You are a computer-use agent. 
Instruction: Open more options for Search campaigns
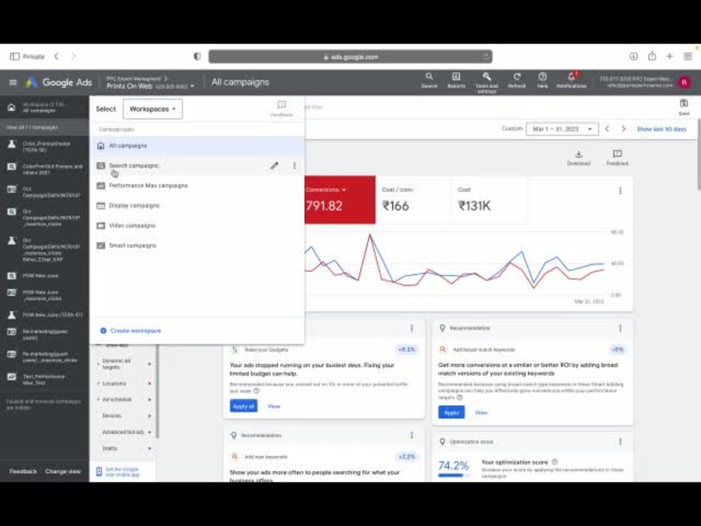click(x=294, y=166)
